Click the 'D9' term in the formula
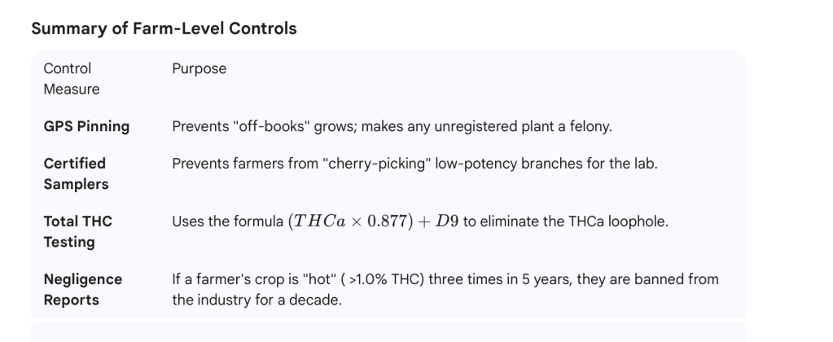This screenshot has height=342, width=833. [447, 221]
